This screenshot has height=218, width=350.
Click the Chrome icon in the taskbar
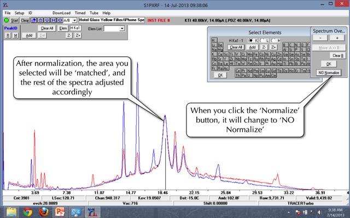point(27,211)
